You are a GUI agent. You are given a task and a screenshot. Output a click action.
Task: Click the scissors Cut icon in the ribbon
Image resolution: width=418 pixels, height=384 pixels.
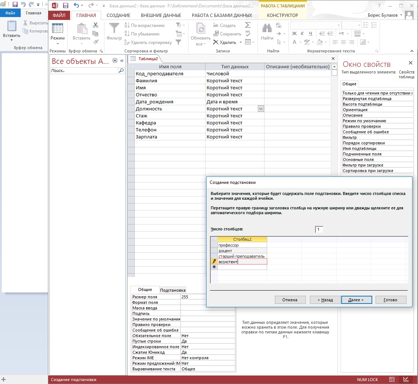tap(96, 25)
